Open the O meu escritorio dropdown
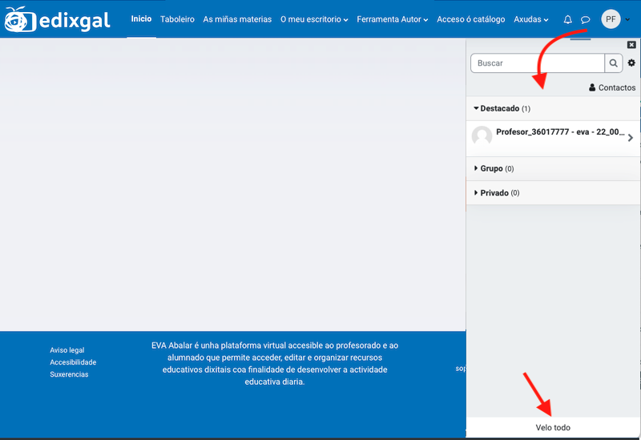Screen dimensions: 641x440 coord(314,19)
